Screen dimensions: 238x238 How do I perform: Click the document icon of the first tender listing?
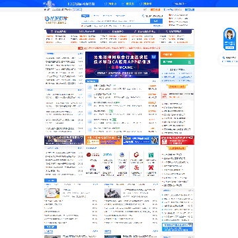(x=90, y=87)
